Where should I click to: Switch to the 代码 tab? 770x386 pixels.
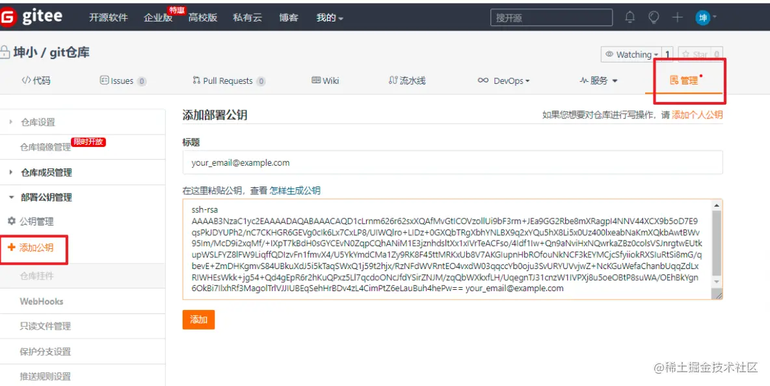(36, 81)
